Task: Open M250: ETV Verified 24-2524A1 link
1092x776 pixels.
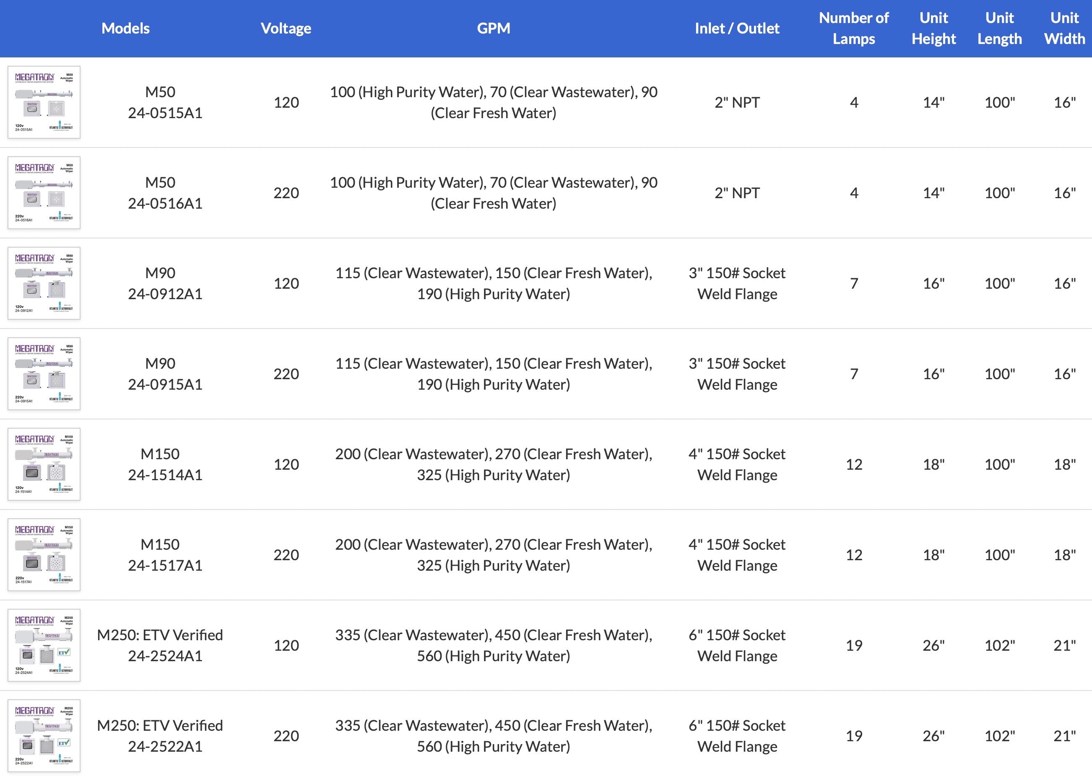Action: [160, 646]
